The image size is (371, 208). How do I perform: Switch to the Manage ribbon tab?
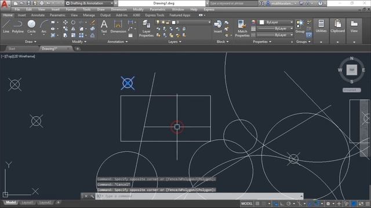coord(89,15)
